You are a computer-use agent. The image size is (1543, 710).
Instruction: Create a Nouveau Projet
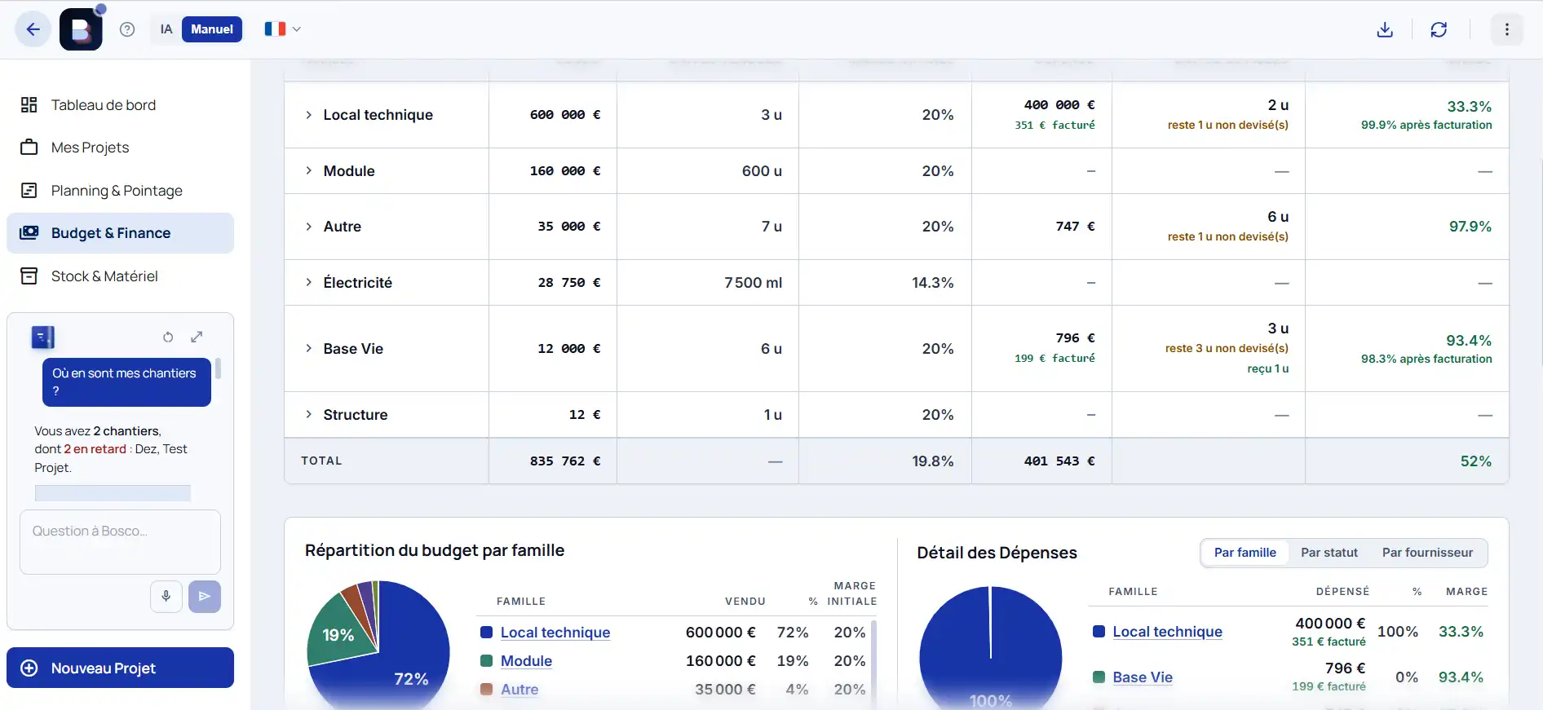pos(120,668)
